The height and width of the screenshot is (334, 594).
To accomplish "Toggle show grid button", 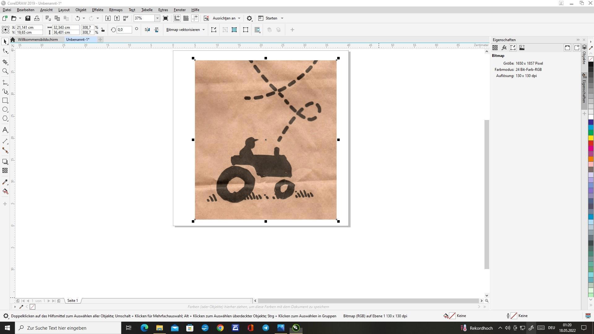I will (x=186, y=18).
